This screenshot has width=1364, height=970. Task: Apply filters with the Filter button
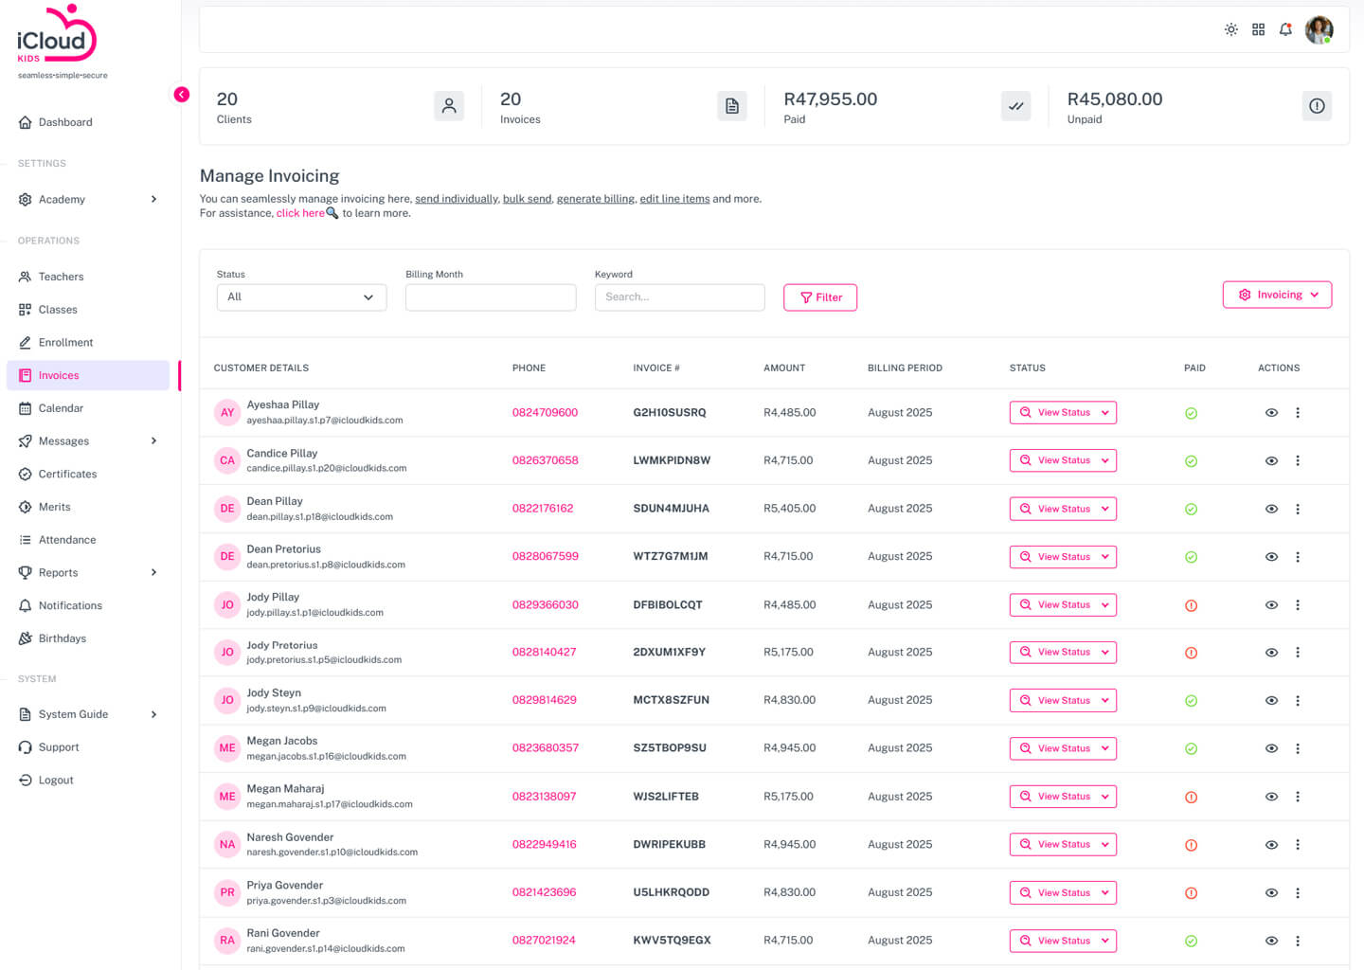click(820, 297)
